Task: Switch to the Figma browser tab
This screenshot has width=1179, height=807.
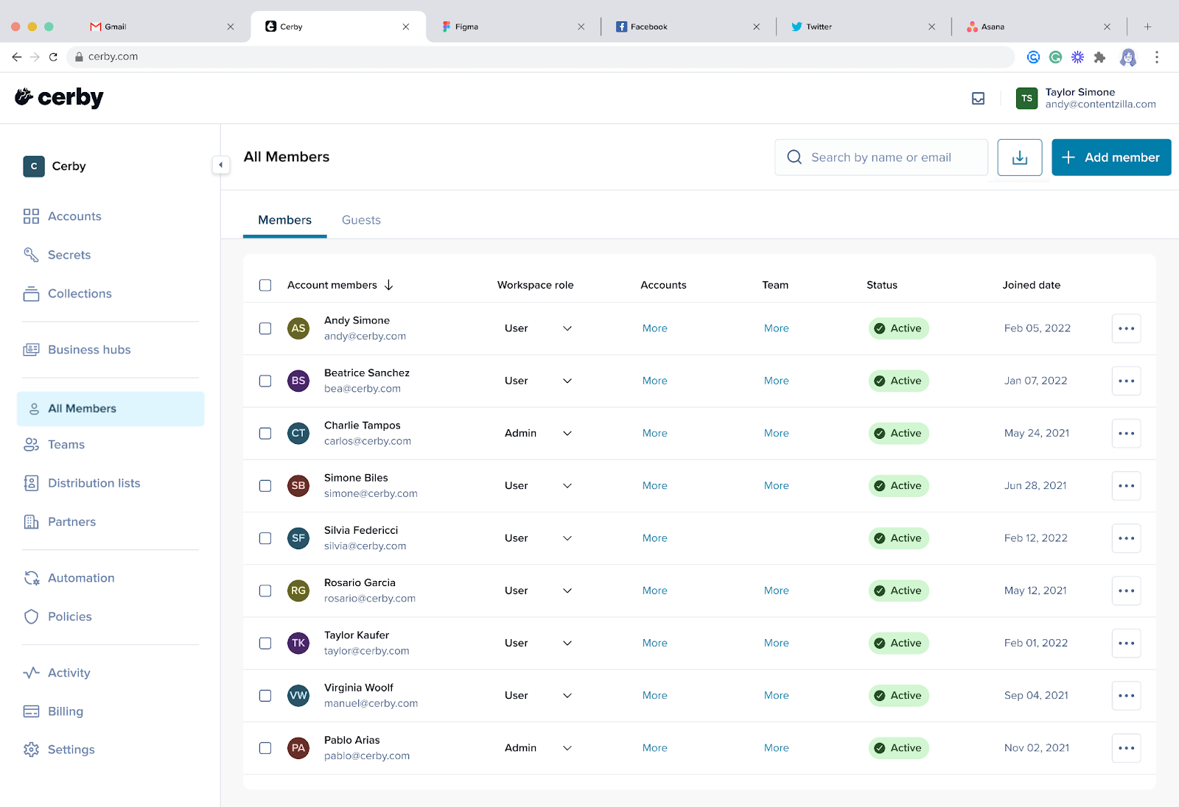Action: tap(514, 27)
